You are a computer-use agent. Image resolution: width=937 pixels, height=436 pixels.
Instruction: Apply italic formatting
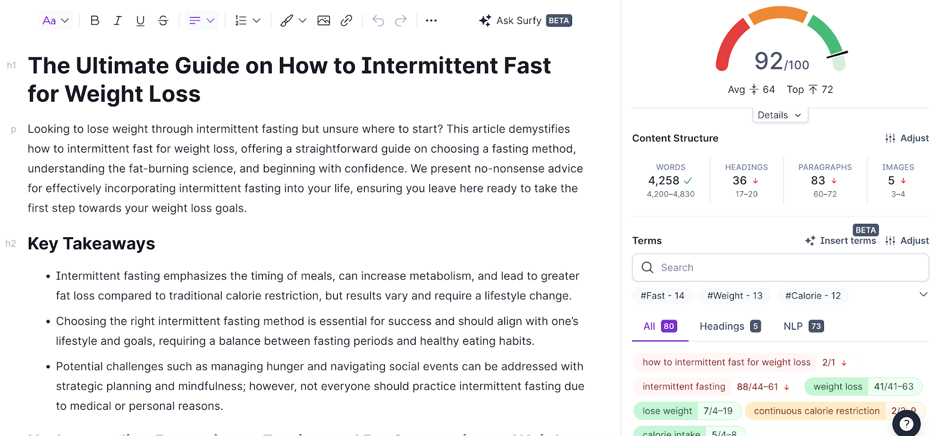click(x=117, y=20)
